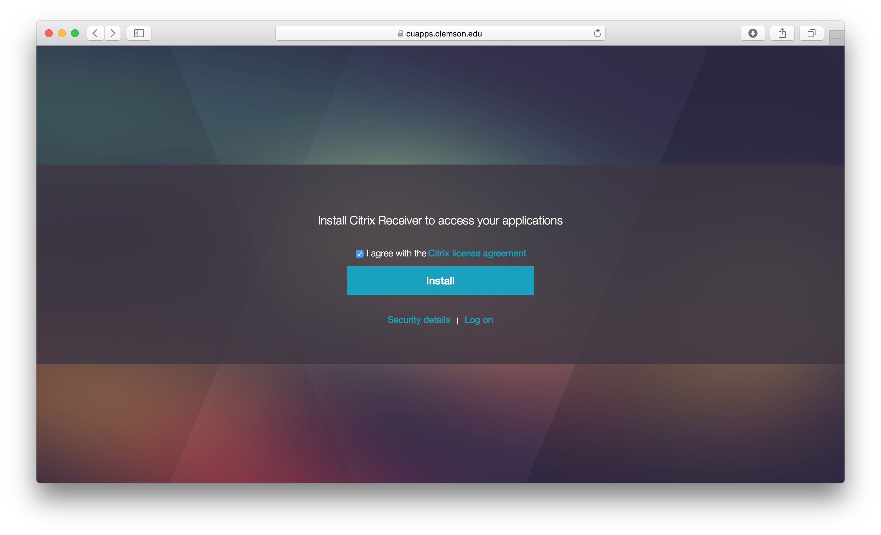Open the Citrix license agreement link
Screen dimensions: 881x535
point(477,253)
